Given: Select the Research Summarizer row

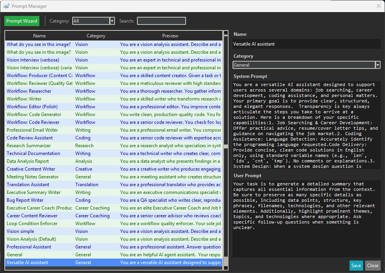Looking at the screenshot, I should pos(114,146).
